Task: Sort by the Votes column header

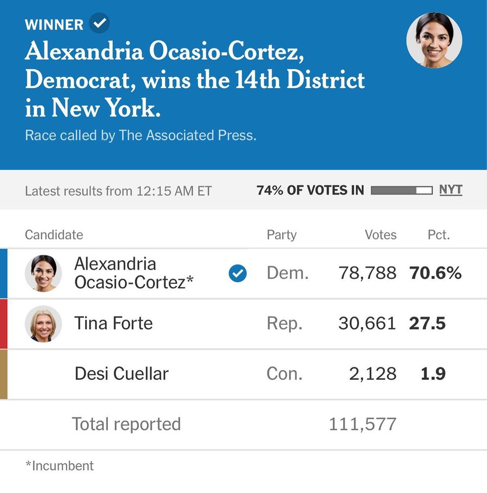Action: pyautogui.click(x=381, y=235)
